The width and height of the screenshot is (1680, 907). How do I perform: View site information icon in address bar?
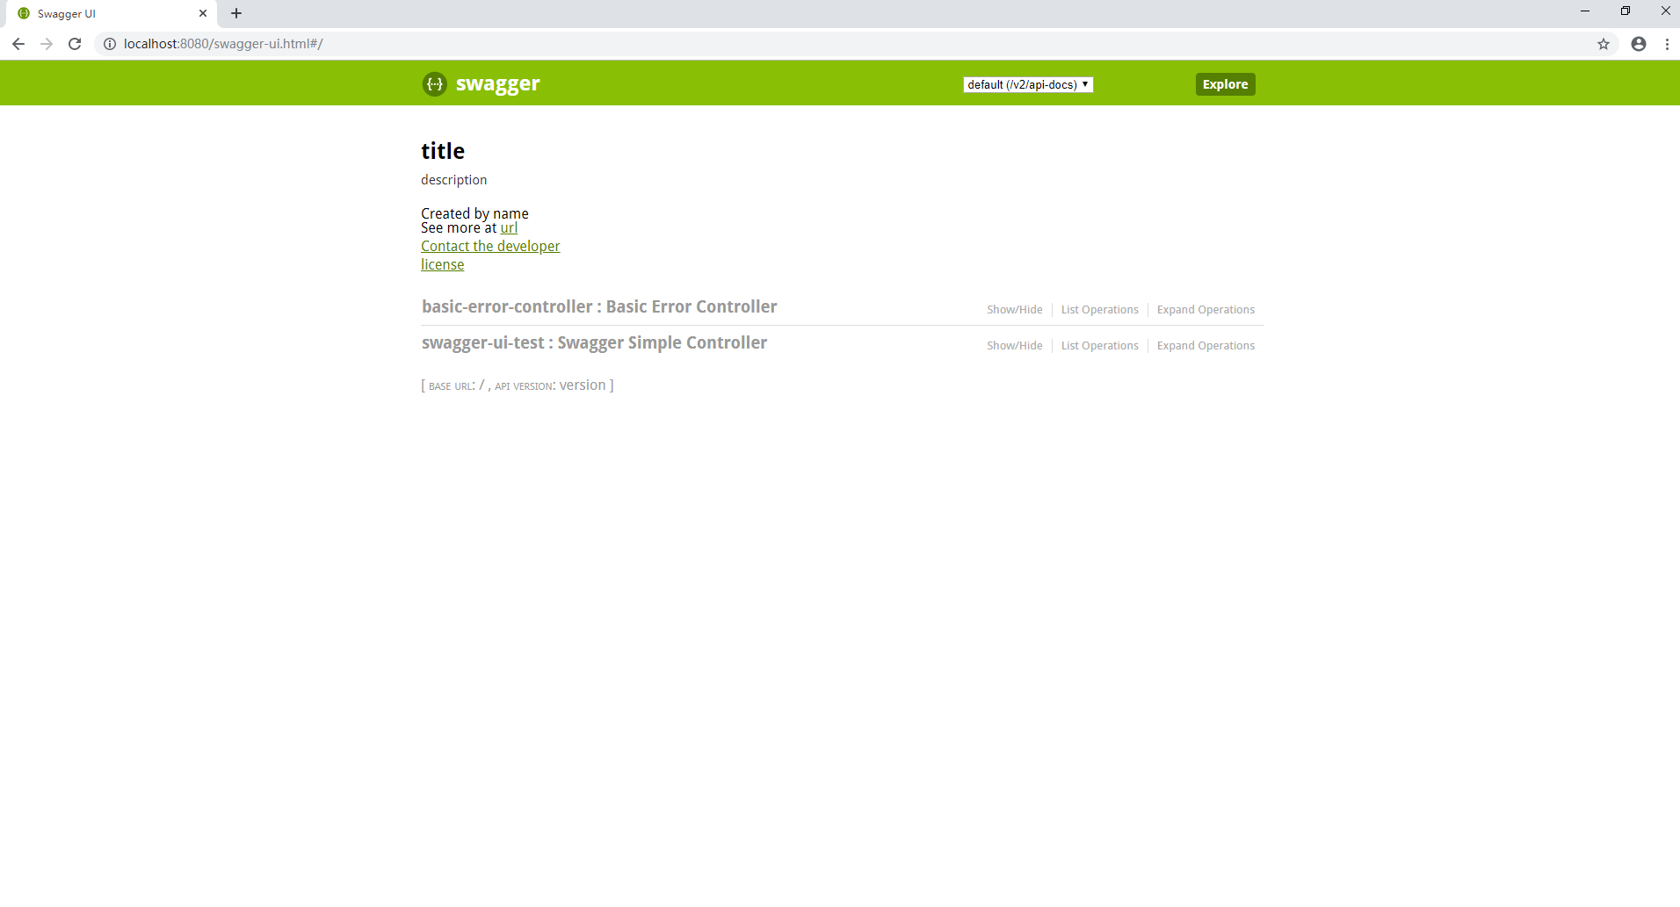(110, 44)
